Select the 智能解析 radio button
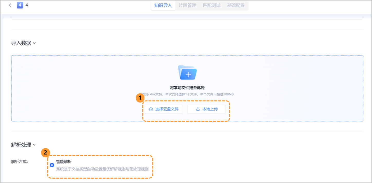The image size is (372, 183). coord(52,165)
